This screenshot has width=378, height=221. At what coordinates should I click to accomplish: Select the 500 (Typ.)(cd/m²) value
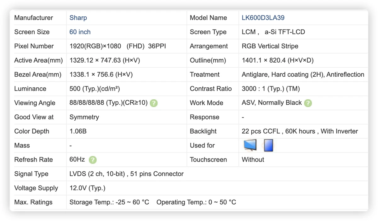pyautogui.click(x=95, y=89)
